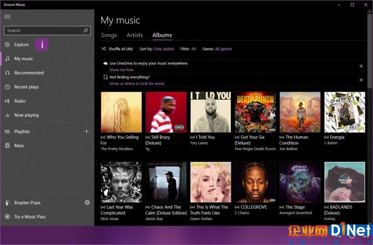This screenshot has width=373, height=245.
Task: Click artist name James Bay
Action: point(154,218)
